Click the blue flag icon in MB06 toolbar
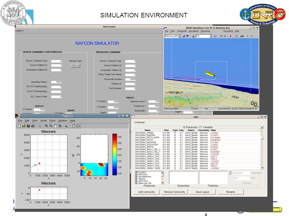Screen dimensions: 289x216 tap(188, 36)
